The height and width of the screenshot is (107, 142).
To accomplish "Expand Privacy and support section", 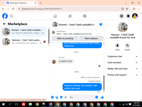I will pos(122,75).
